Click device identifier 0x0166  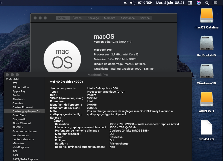click(x=92, y=105)
